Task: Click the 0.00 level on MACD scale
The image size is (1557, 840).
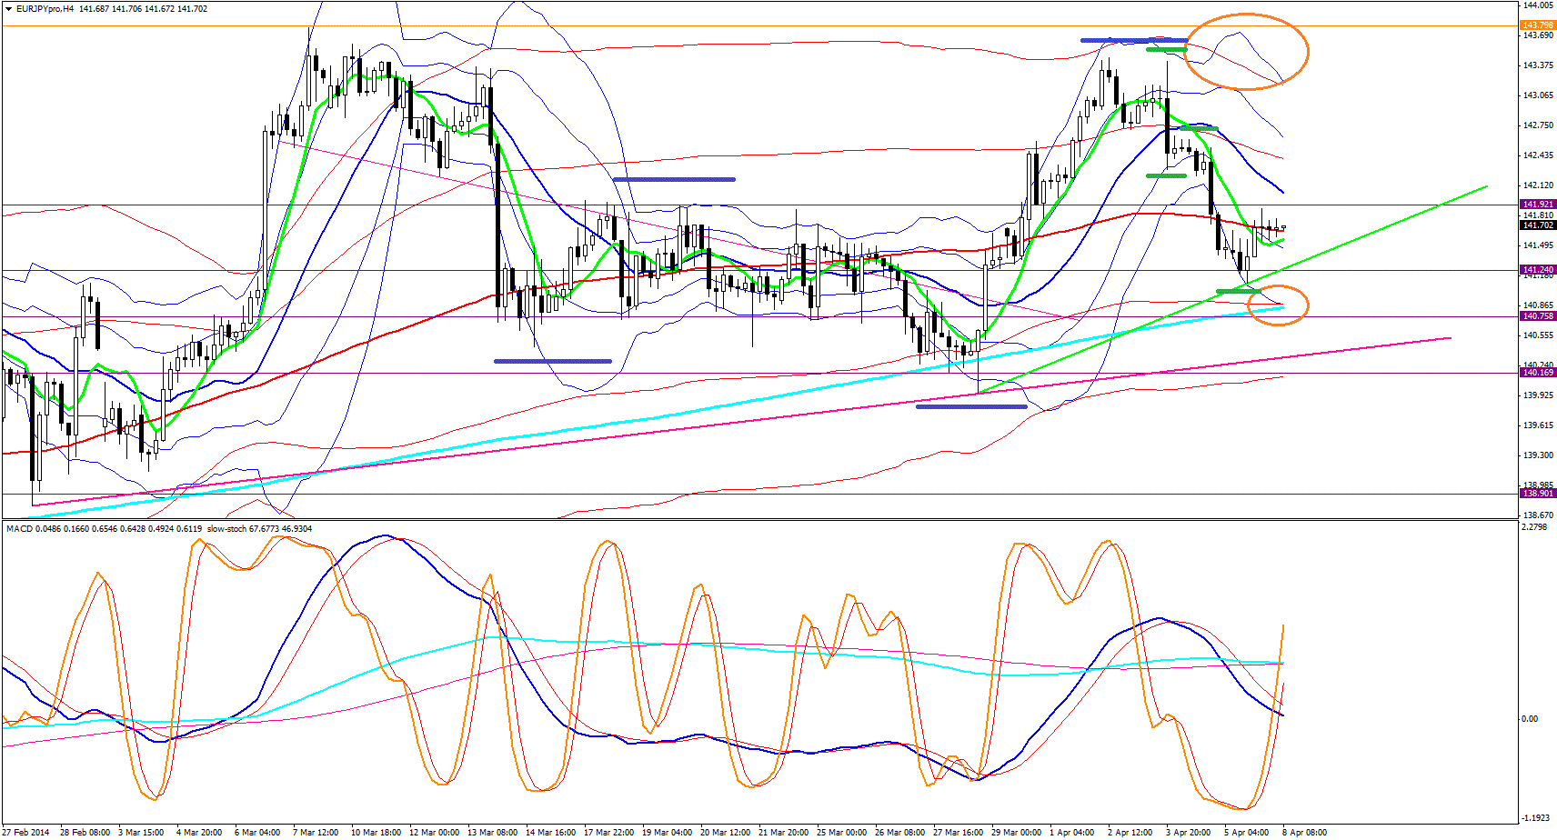Action: (1530, 719)
